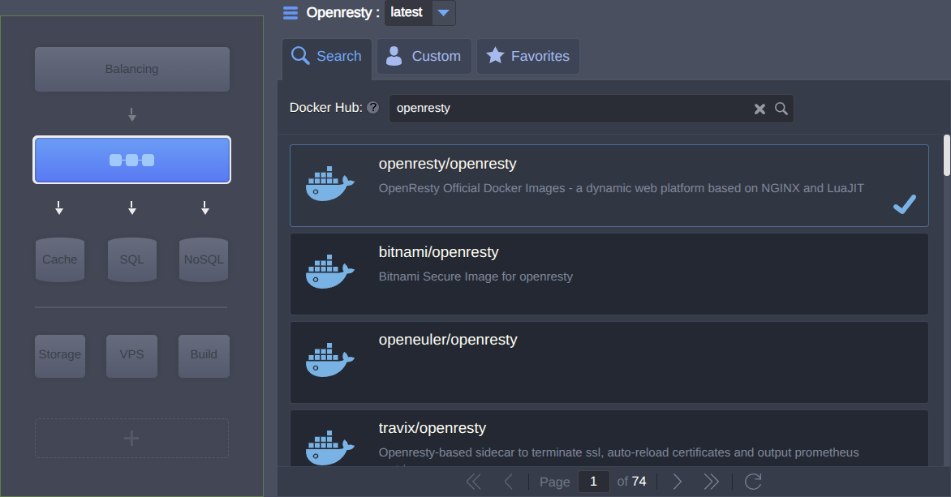Jump to last page using double-arrow icon

[x=712, y=481]
